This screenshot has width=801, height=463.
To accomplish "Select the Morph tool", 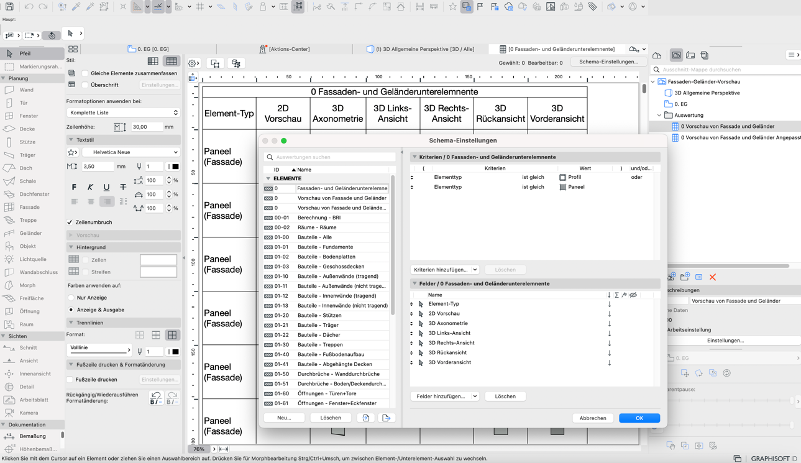I will 32,286.
